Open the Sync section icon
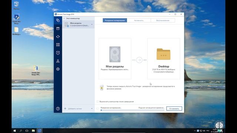237x133 pixels. pos(58,37)
